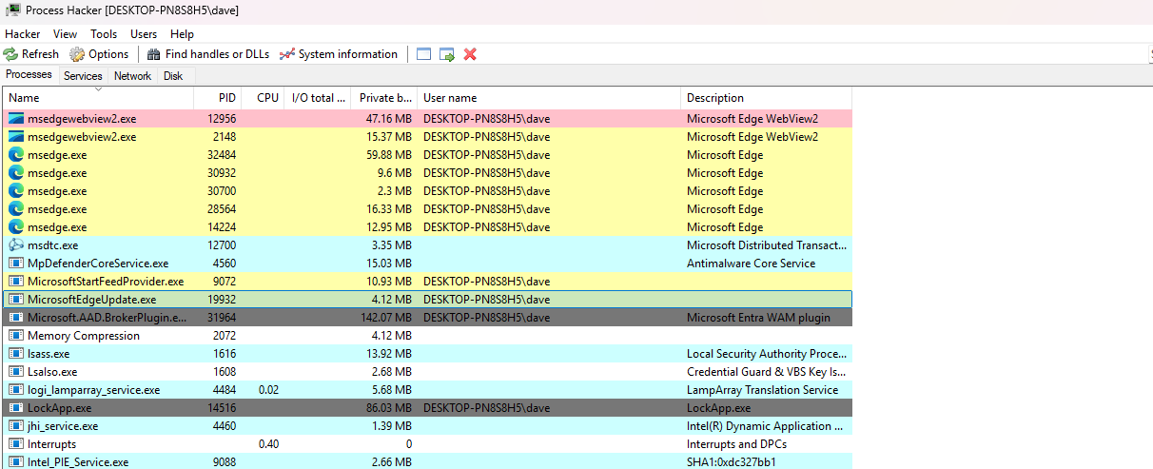1153x469 pixels.
Task: Click the msdtc.exe process icon
Action: [x=16, y=245]
